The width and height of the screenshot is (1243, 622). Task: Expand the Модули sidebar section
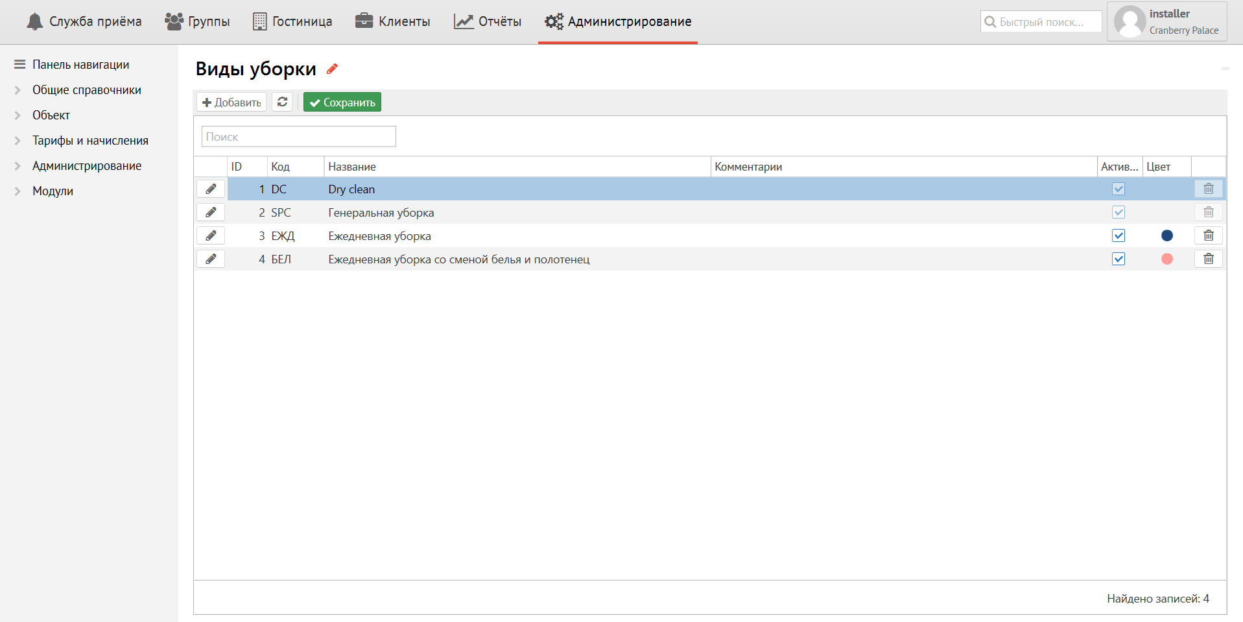(18, 191)
